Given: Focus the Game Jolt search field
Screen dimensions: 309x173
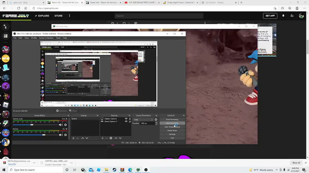Looking at the screenshot, I should tap(159, 16).
